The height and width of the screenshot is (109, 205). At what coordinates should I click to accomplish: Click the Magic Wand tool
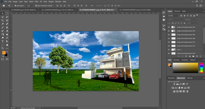point(7,17)
